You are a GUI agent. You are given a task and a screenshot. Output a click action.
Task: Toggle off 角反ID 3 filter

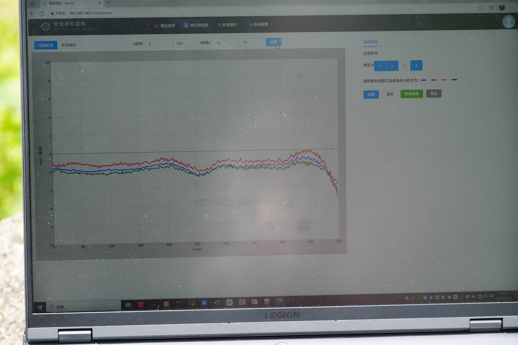tap(416, 66)
